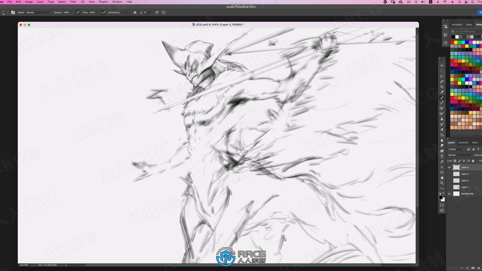The height and width of the screenshot is (271, 482).
Task: Select the Color Replacement tool
Action: [442, 108]
